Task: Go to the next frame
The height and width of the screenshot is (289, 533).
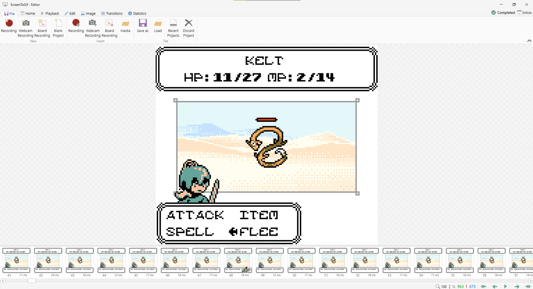Action: (516, 286)
